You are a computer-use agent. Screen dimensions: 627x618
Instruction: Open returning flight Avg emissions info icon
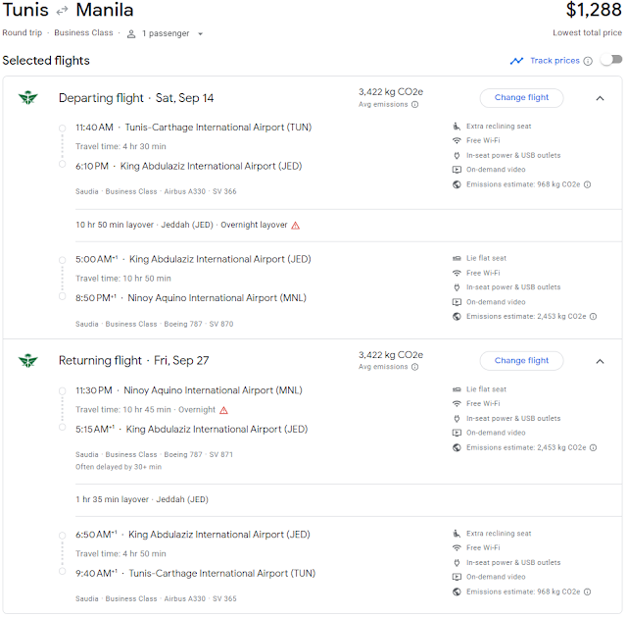[414, 367]
